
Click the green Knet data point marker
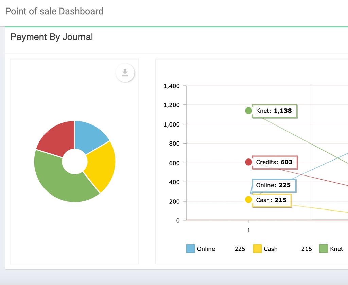point(248,111)
